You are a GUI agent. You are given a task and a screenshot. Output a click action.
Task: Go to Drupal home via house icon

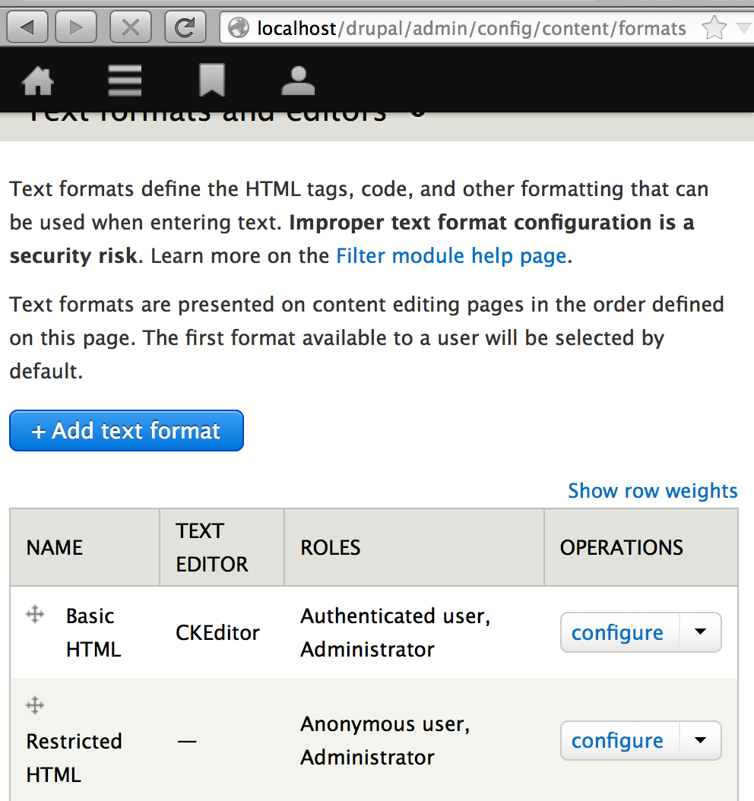click(x=37, y=81)
